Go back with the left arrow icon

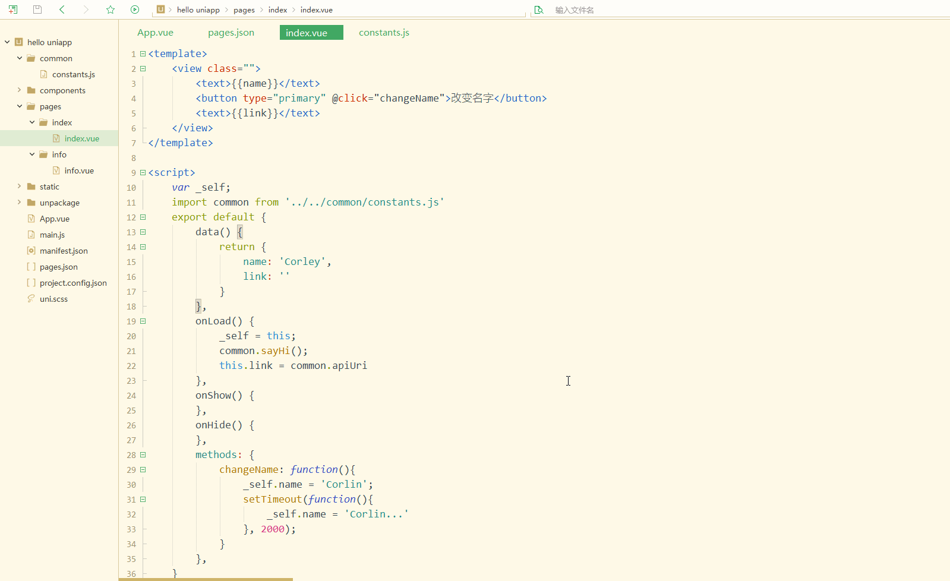[x=62, y=10]
